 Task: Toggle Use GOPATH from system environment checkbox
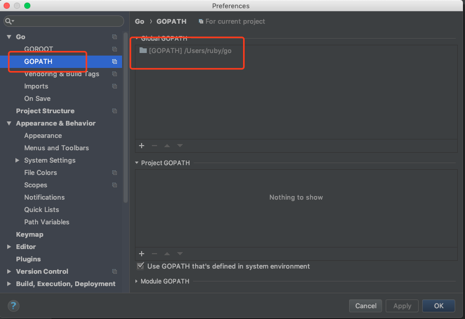(x=141, y=266)
